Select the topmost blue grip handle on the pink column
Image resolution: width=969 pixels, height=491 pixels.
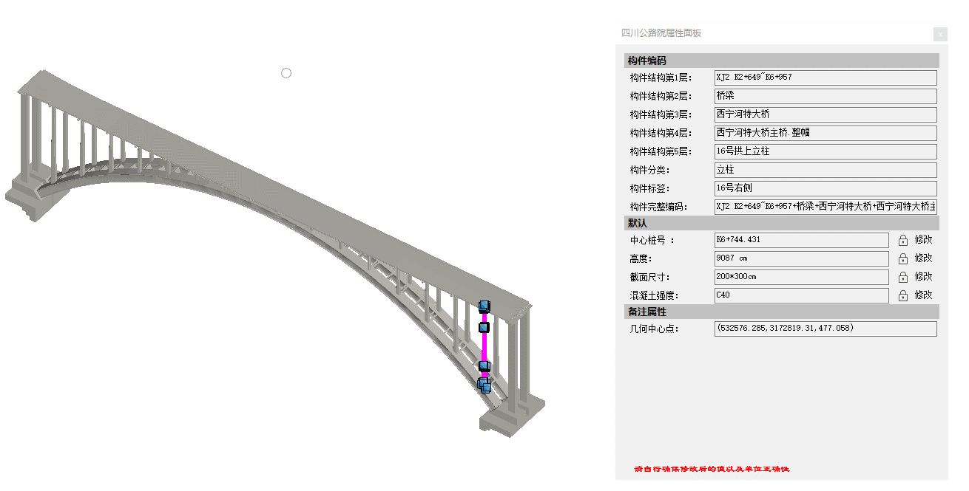point(484,305)
